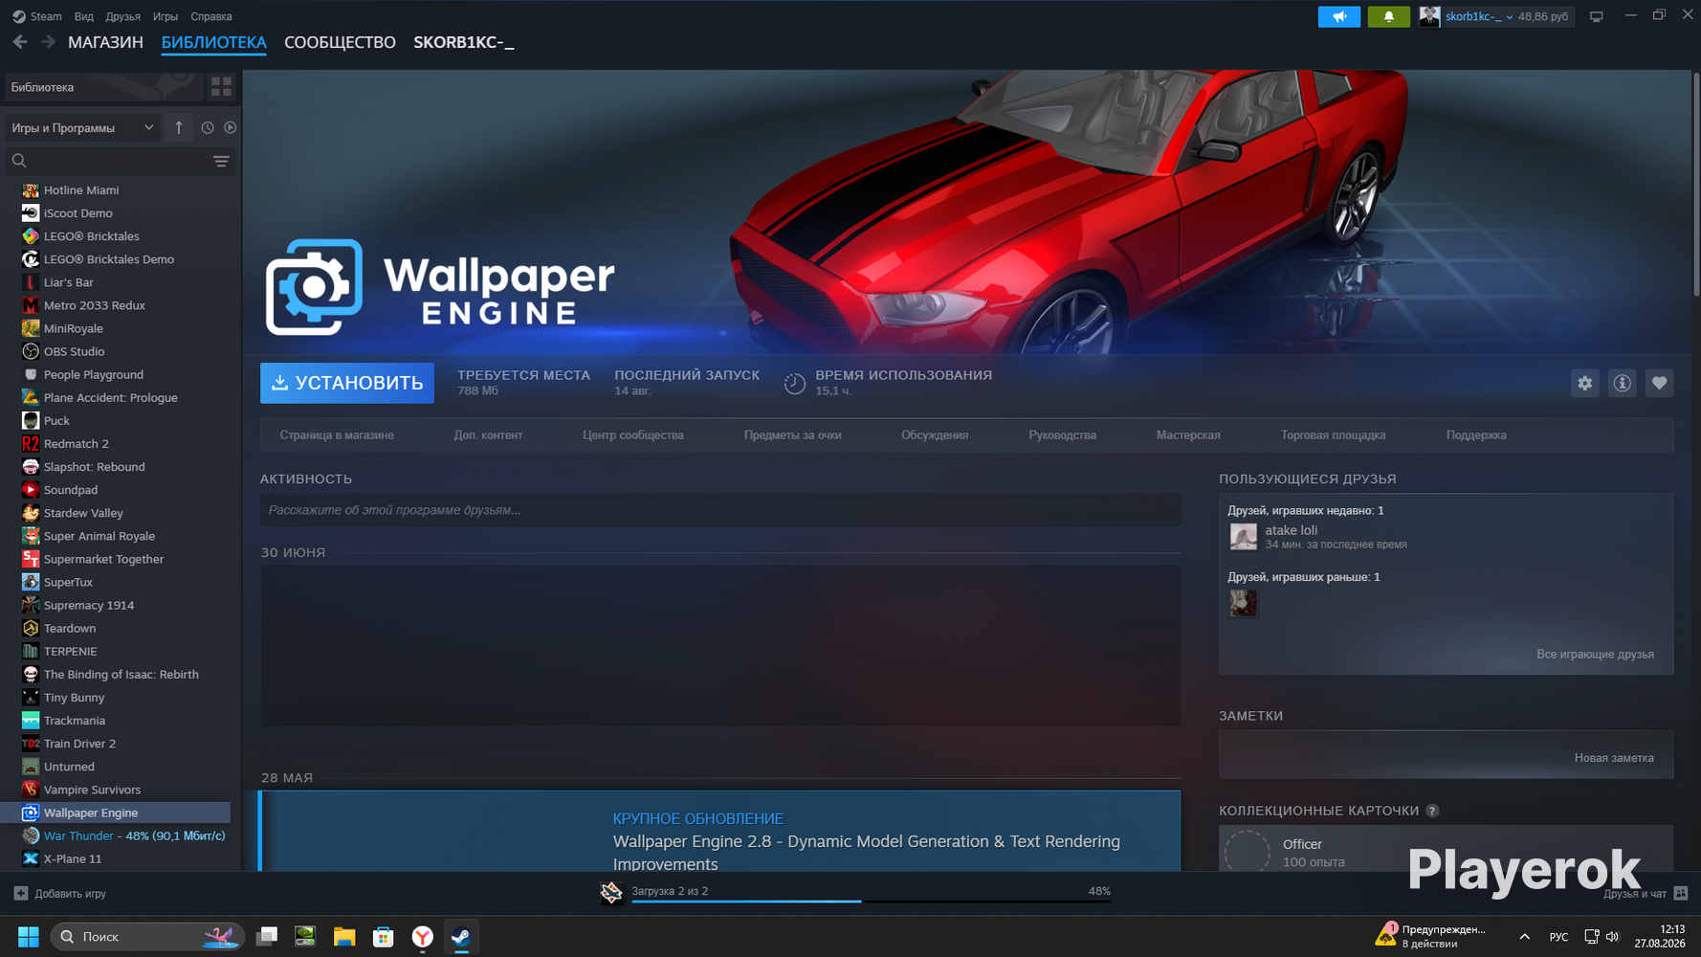Click the X-Plane 11 icon in list
Screen dimensions: 1701x957
(31, 858)
